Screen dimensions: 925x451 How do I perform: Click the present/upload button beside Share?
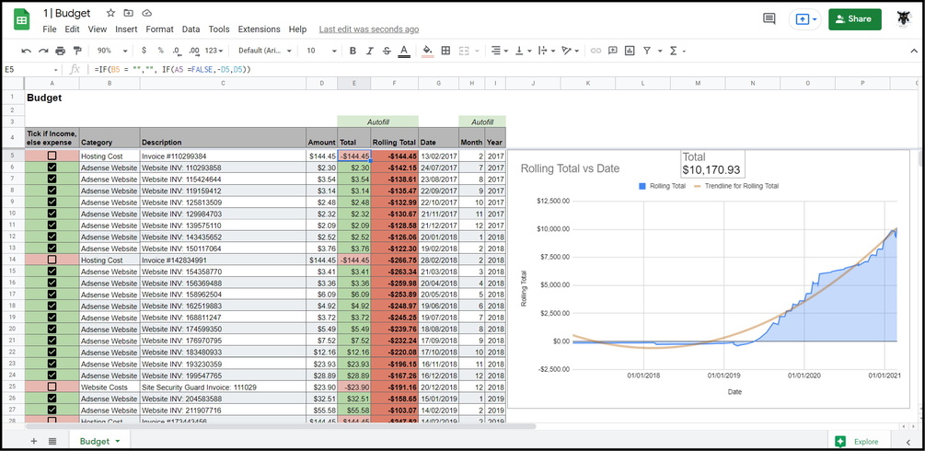point(804,19)
